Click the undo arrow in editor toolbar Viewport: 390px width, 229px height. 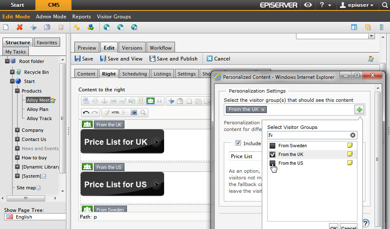point(86,112)
